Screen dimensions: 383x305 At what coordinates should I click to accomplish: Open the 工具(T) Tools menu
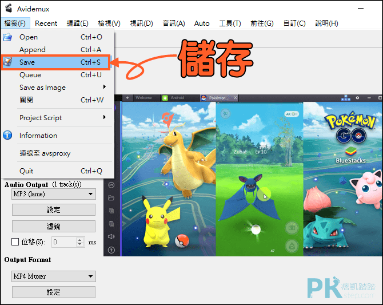230,23
